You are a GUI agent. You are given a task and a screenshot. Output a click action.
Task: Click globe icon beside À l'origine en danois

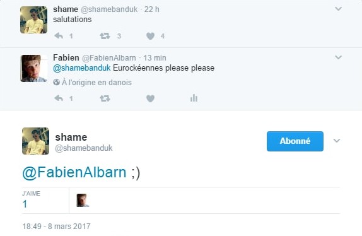pos(56,82)
